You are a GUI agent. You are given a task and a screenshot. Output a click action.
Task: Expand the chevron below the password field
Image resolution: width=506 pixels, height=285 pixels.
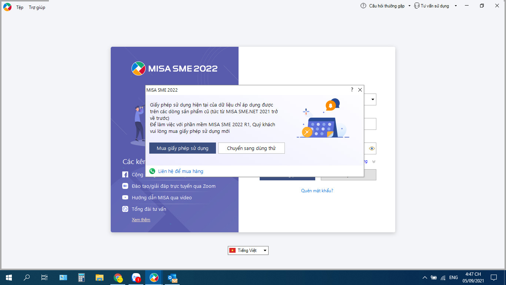coord(374,161)
